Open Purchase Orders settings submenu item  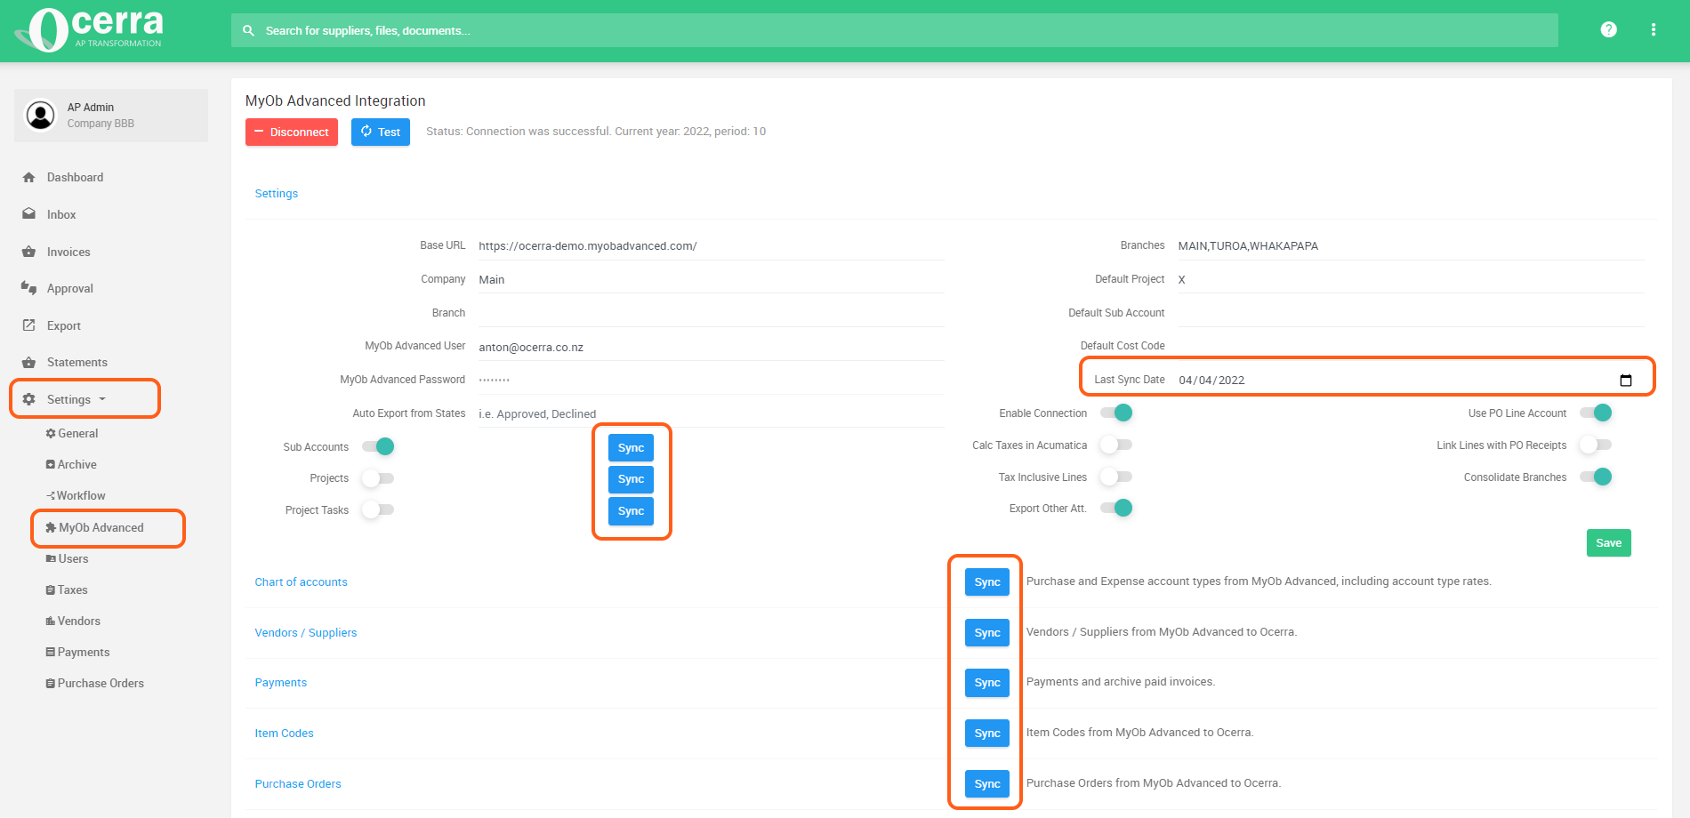point(94,683)
